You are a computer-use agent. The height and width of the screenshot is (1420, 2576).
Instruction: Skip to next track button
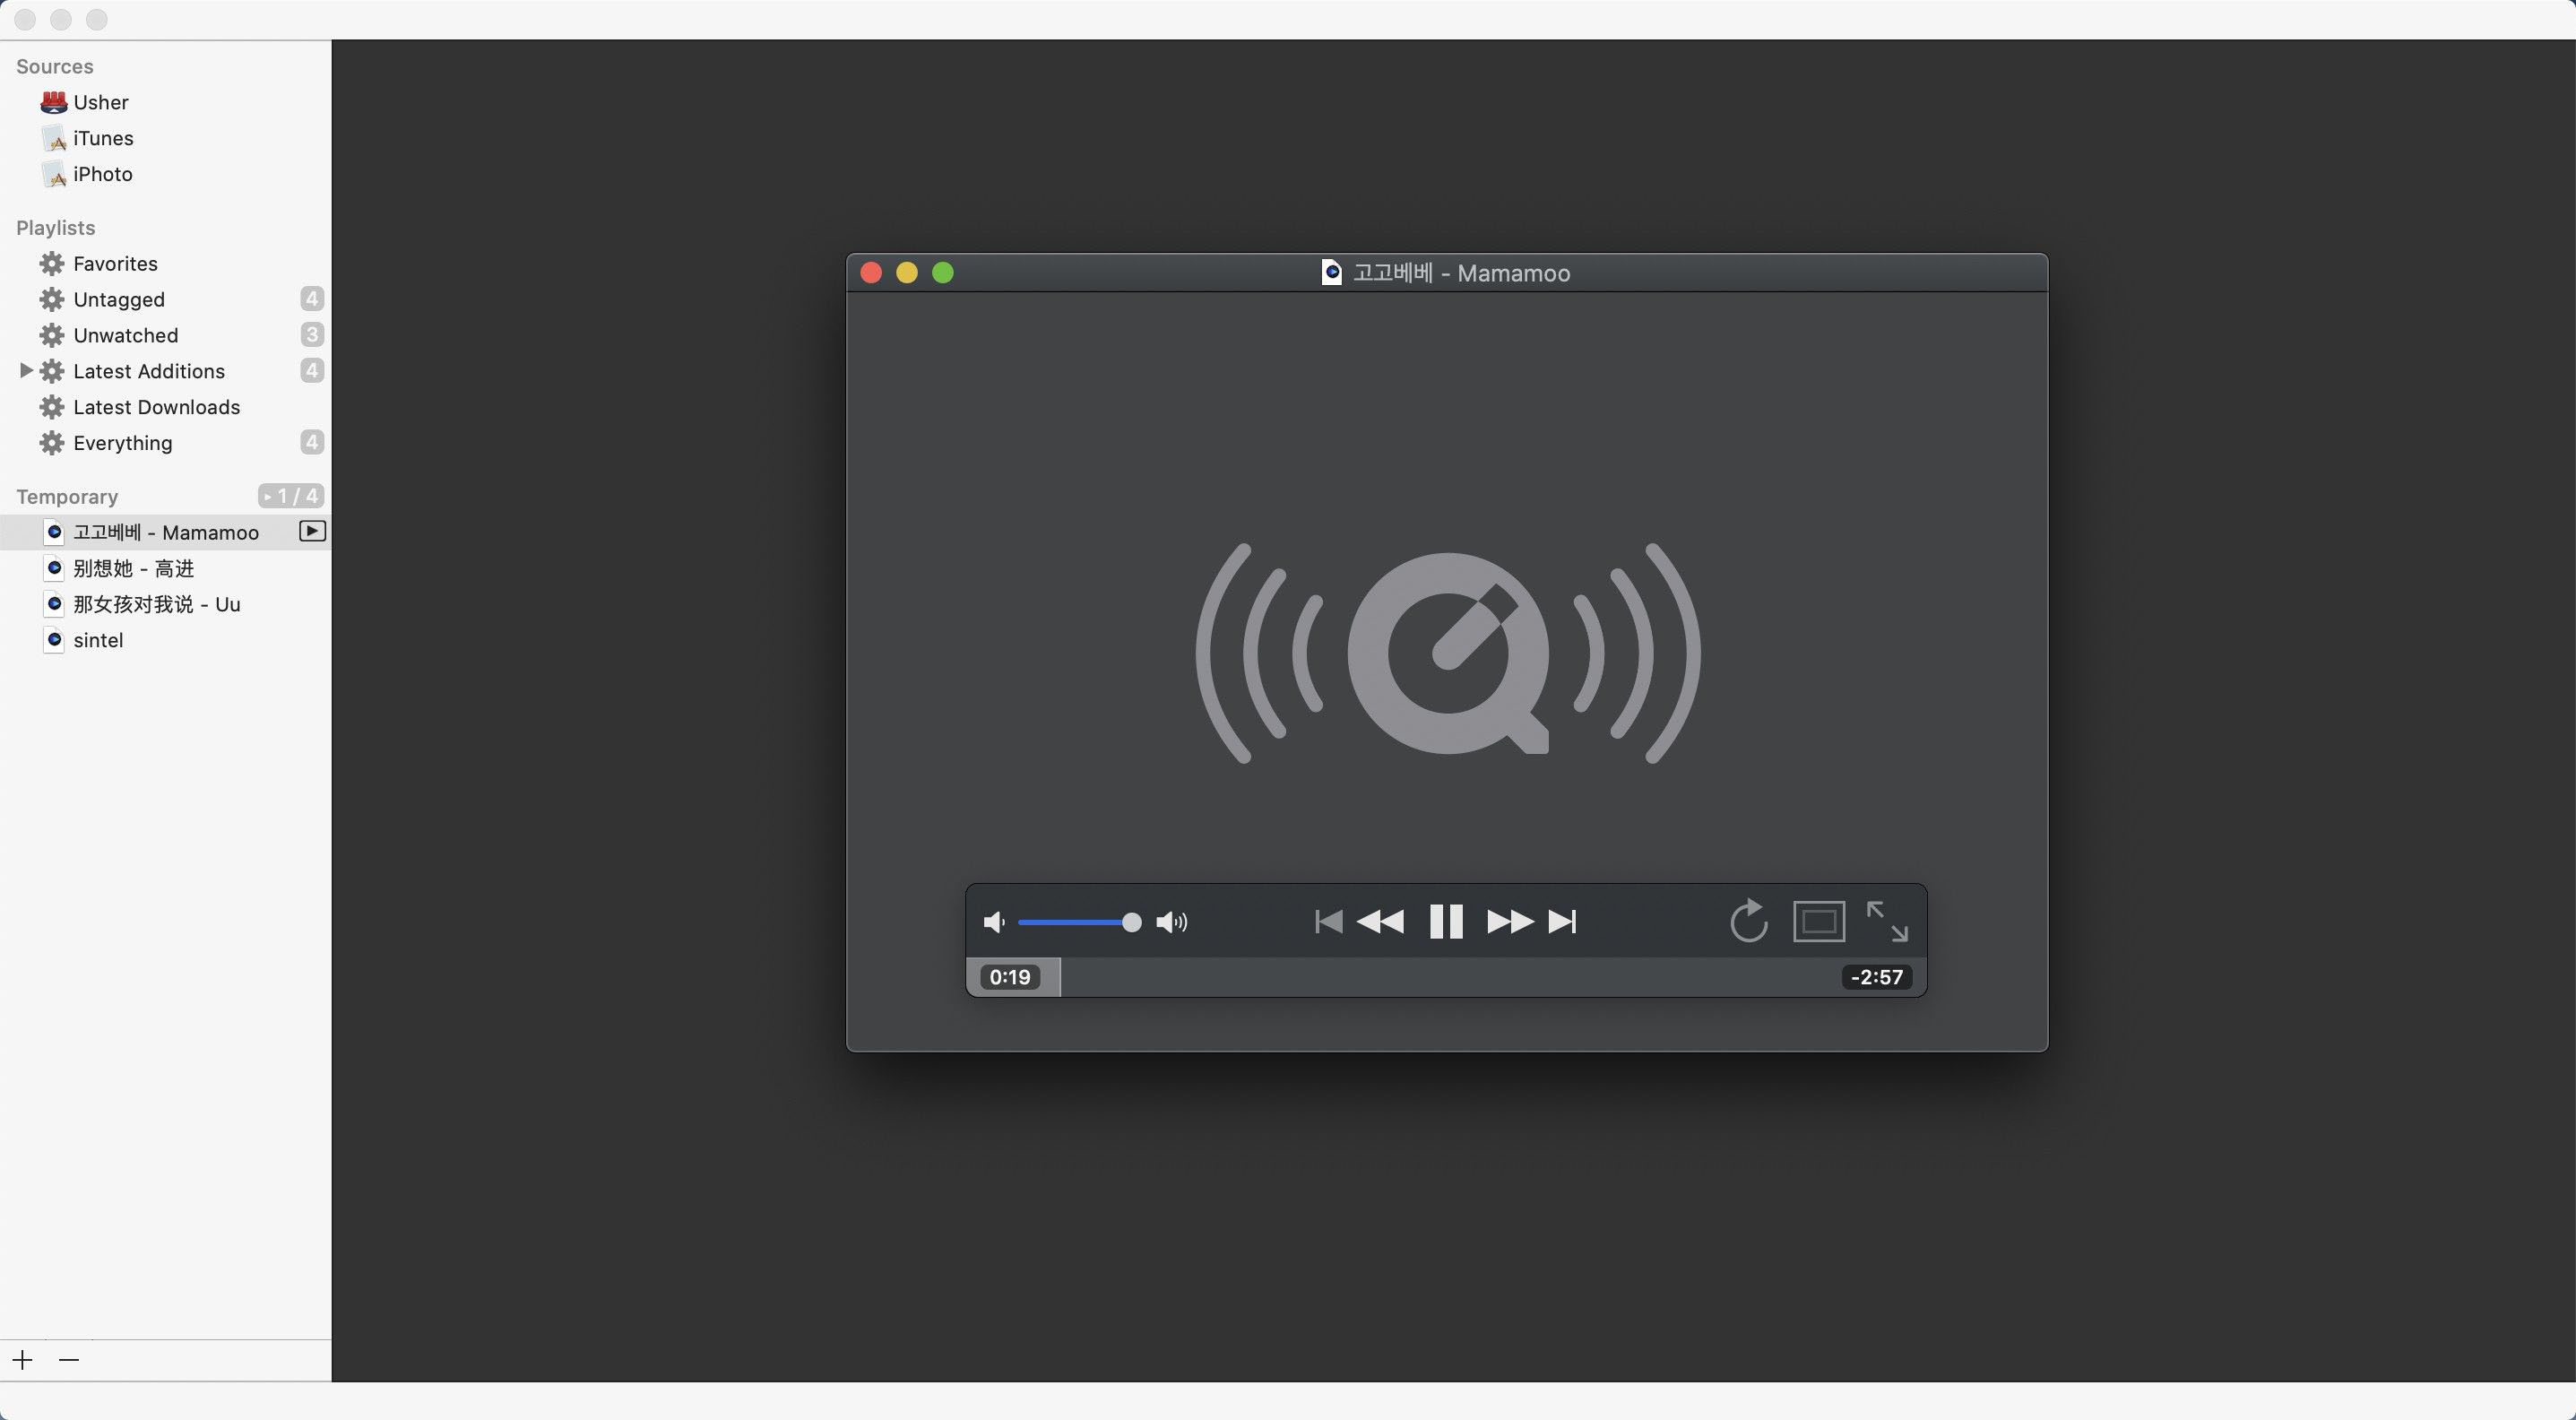click(1563, 921)
